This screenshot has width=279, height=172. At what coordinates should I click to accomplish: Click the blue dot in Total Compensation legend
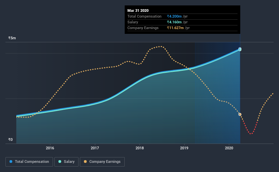coord(11,162)
